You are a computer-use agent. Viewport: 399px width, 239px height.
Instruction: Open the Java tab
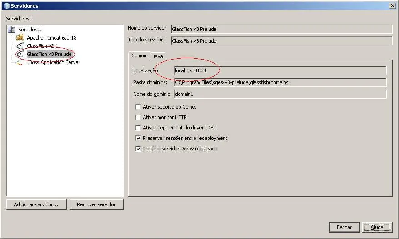pyautogui.click(x=158, y=56)
